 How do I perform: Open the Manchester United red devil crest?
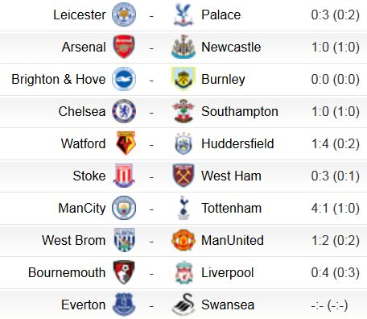pyautogui.click(x=183, y=240)
